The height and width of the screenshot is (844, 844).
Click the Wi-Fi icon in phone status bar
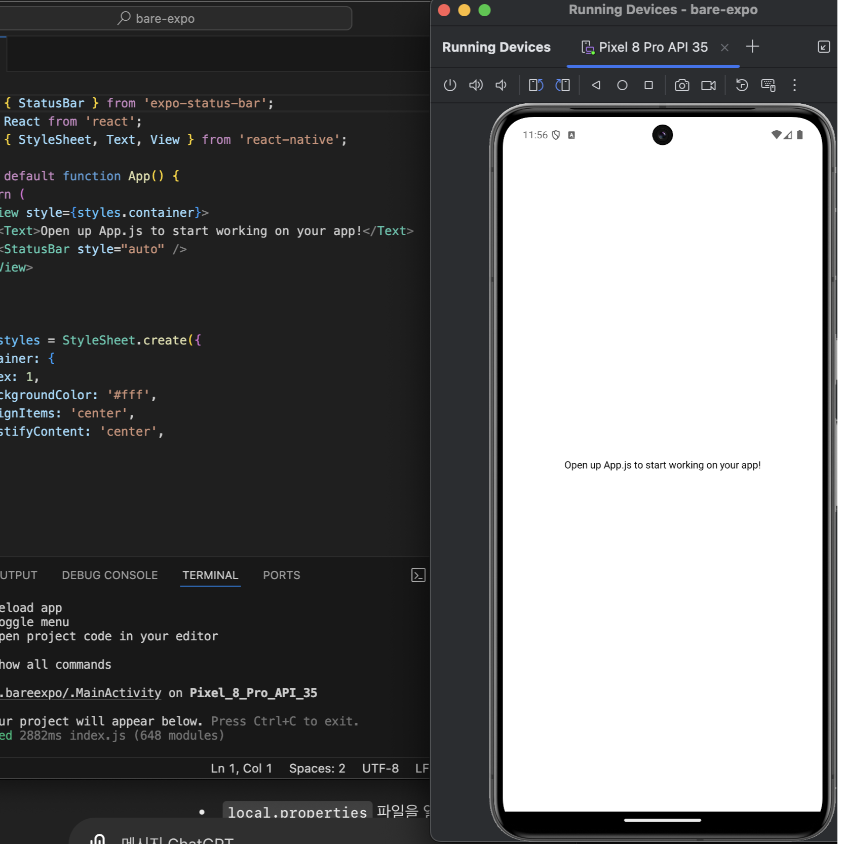click(776, 135)
